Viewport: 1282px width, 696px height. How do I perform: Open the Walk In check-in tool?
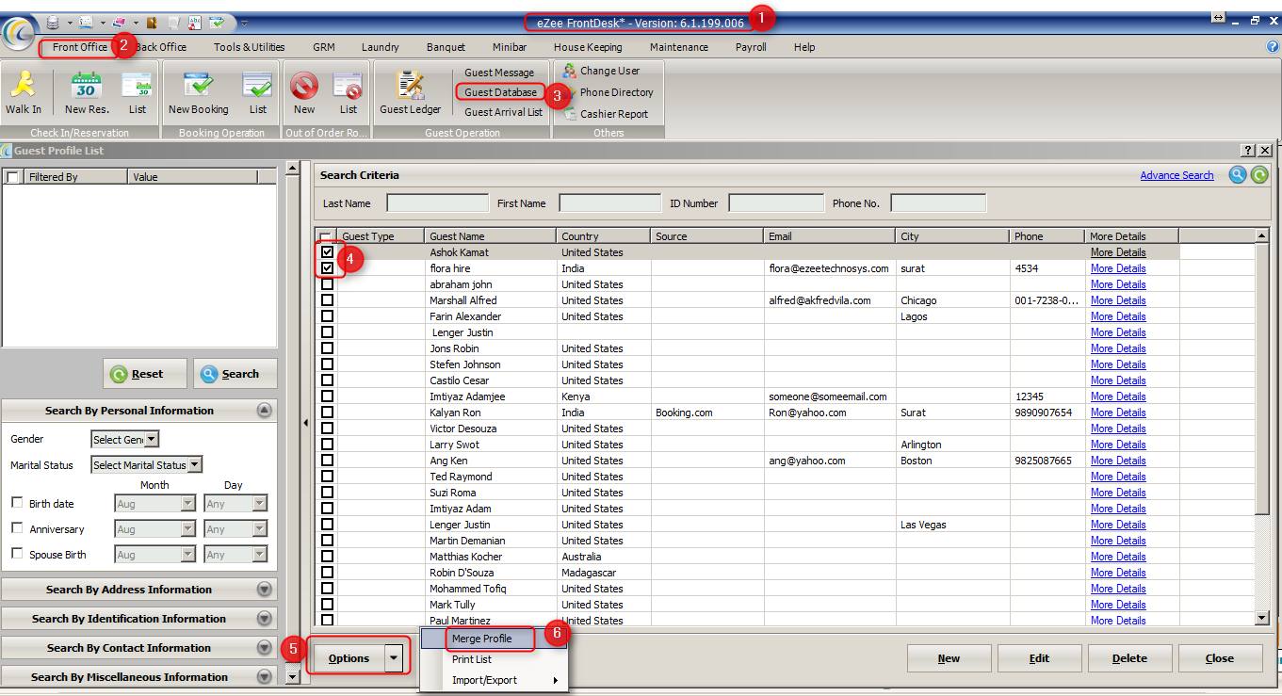(x=23, y=94)
